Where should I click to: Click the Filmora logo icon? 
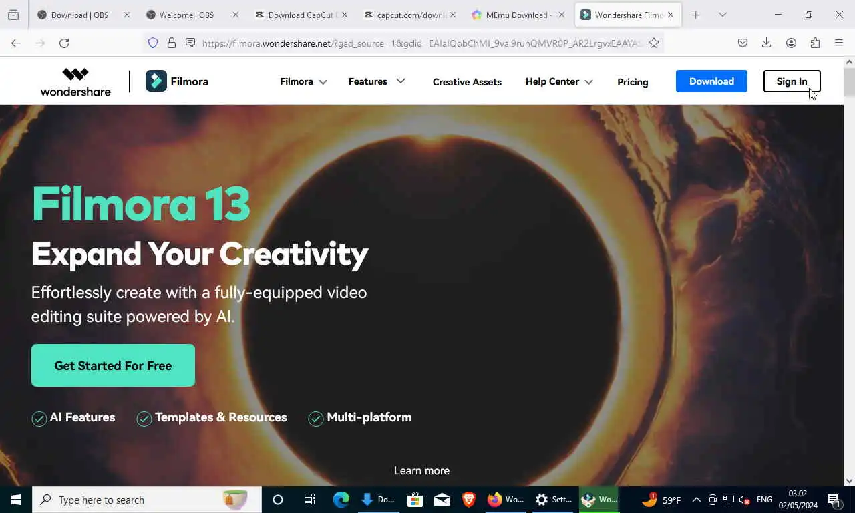[156, 81]
